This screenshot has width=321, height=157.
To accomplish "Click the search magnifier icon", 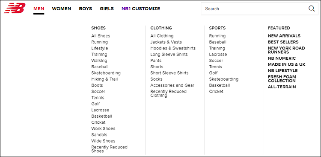I will pyautogui.click(x=312, y=9).
